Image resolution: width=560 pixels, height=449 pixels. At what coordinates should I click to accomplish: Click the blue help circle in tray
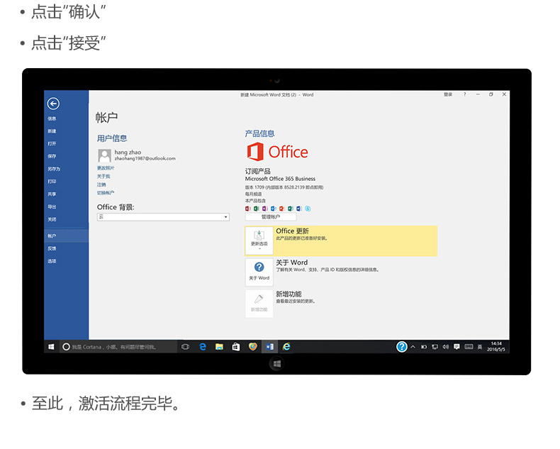point(402,347)
